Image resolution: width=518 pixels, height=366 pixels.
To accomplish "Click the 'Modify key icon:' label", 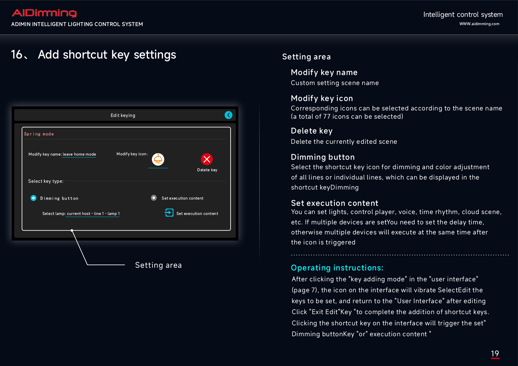I will tap(132, 154).
